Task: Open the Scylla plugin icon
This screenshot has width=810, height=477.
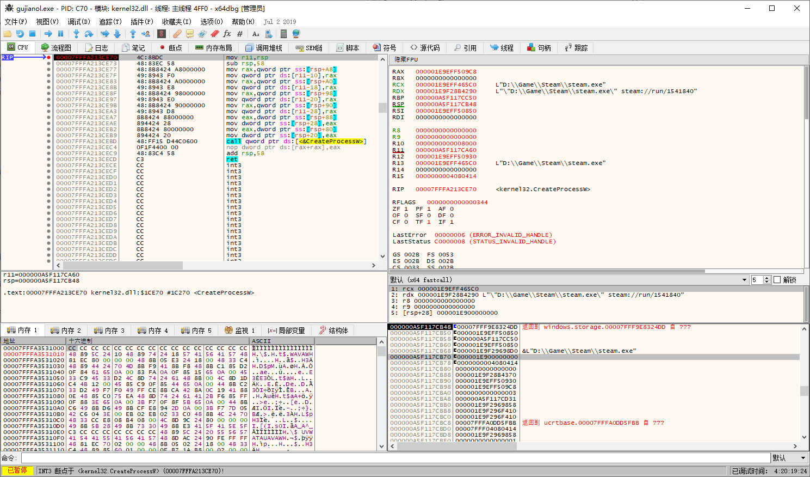Action: 162,34
